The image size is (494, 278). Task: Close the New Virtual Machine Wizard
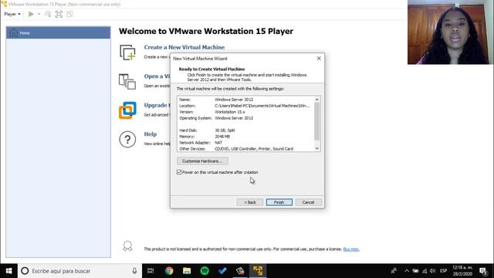(319, 59)
